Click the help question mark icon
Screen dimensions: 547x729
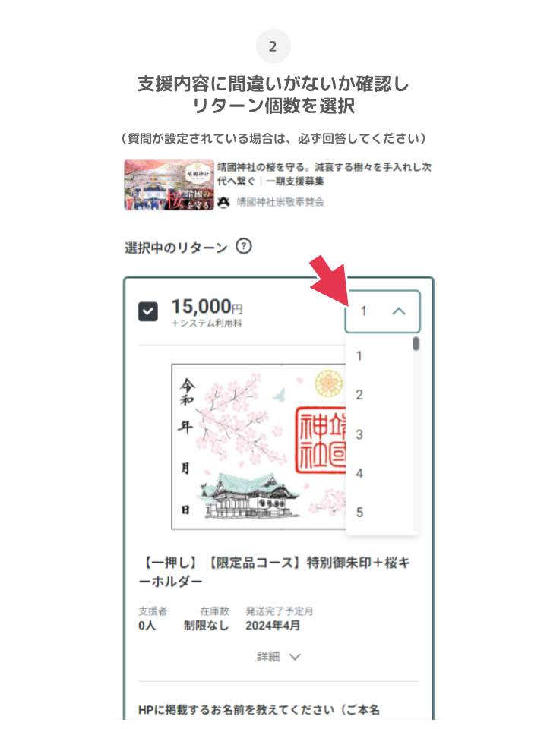point(244,246)
